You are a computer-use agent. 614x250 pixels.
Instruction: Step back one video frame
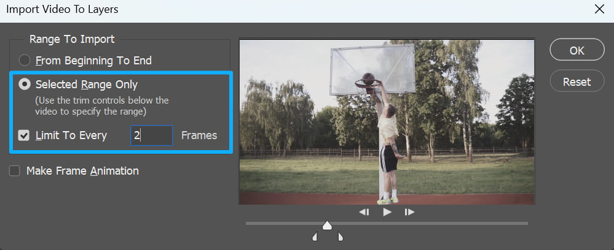tap(364, 212)
